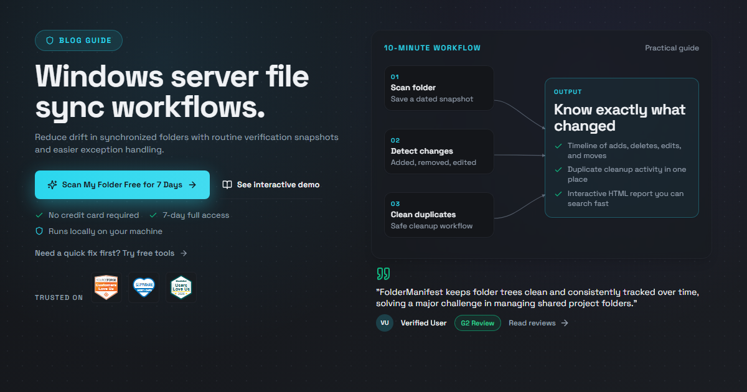Click the G2 Review badge
The image size is (747, 392).
click(x=477, y=323)
